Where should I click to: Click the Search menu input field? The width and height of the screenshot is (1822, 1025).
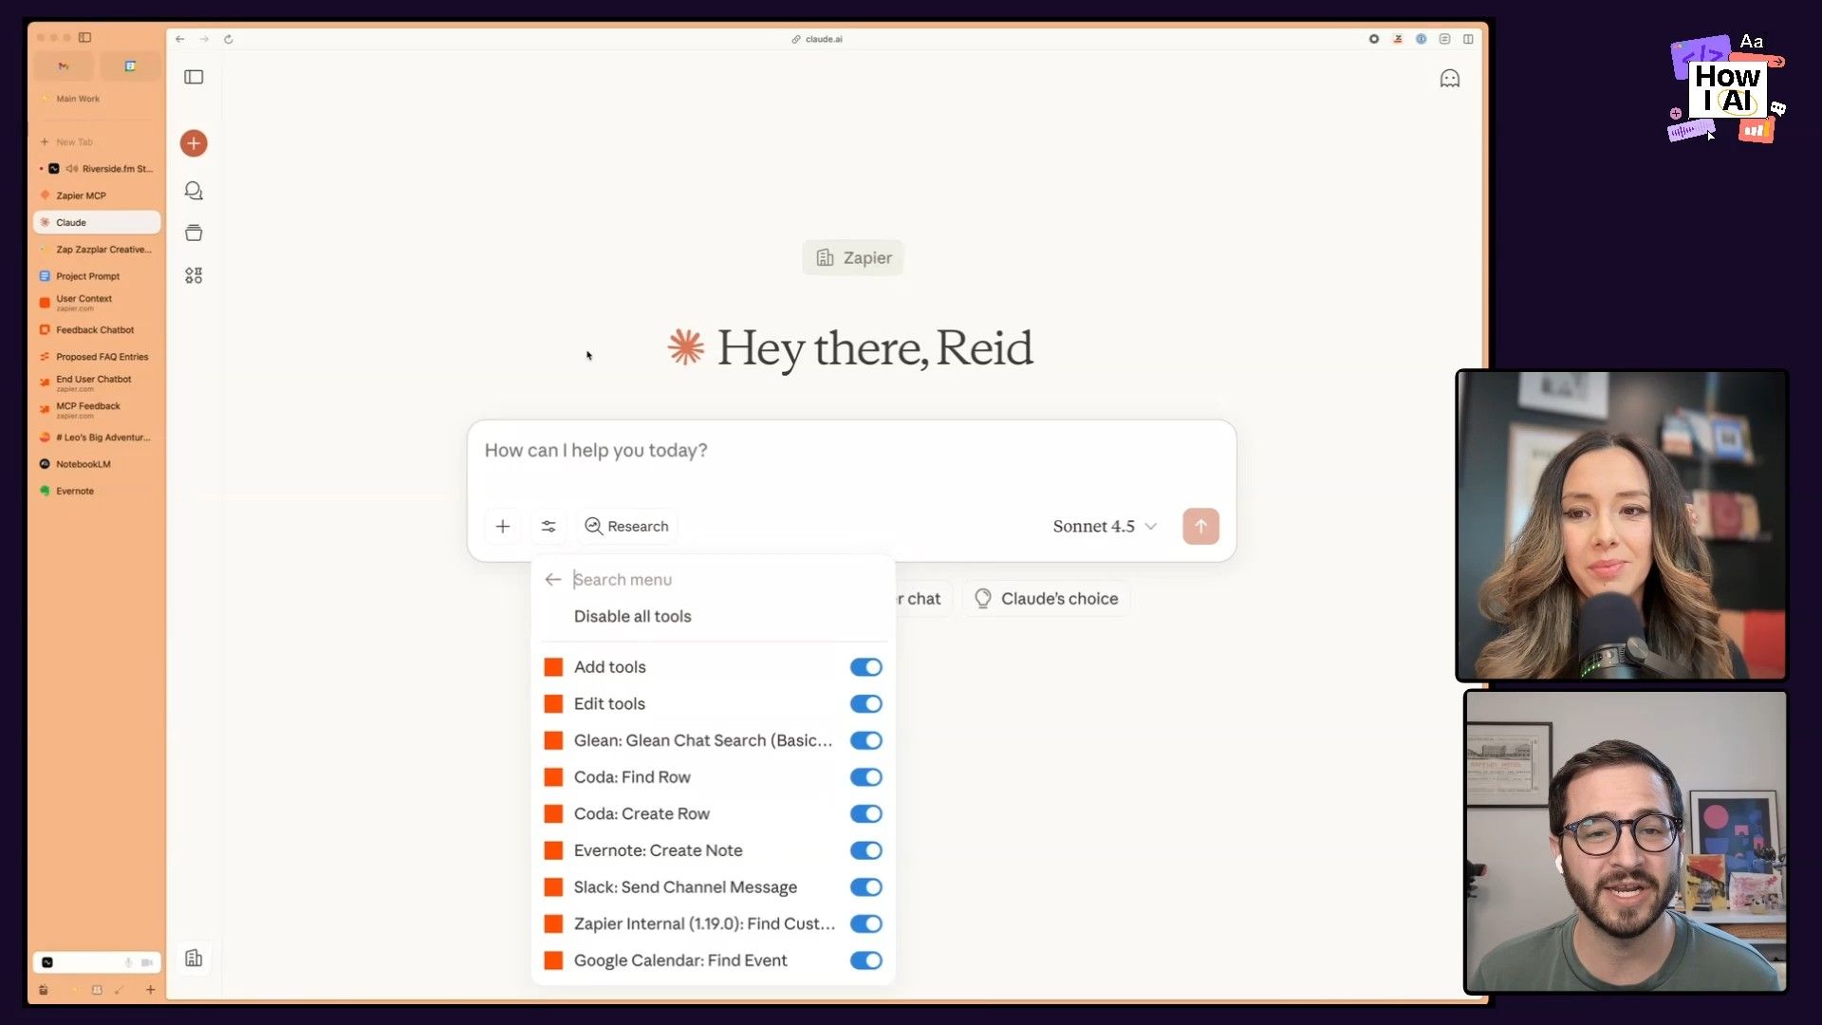click(x=726, y=579)
